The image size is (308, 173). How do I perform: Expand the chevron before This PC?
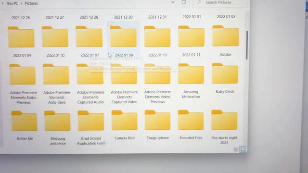(2, 3)
